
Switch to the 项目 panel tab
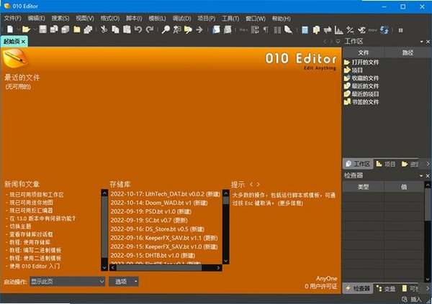click(x=386, y=164)
